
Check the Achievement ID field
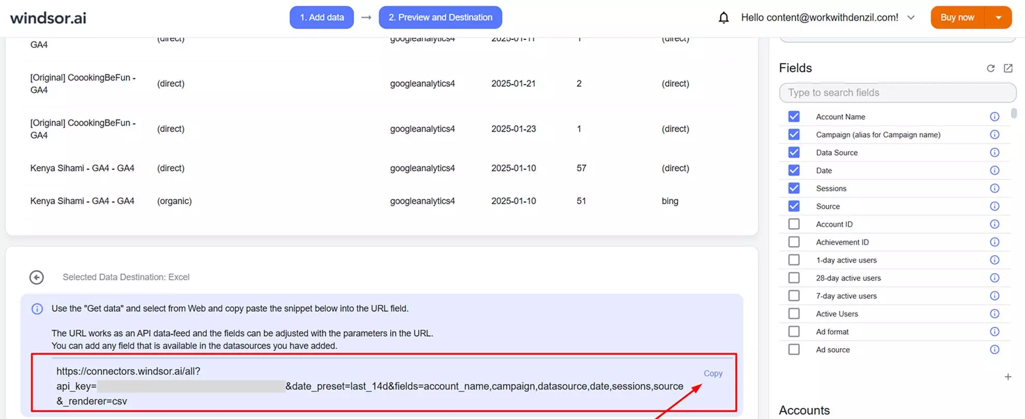tap(794, 242)
